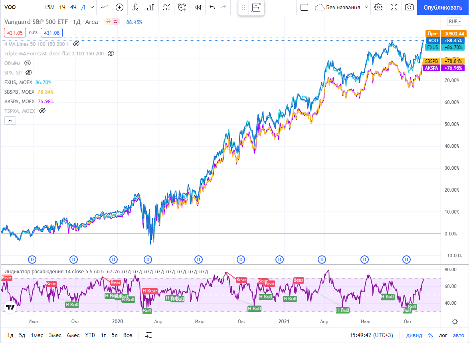Set range to YTD
This screenshot has width=469, height=343.
(90, 335)
